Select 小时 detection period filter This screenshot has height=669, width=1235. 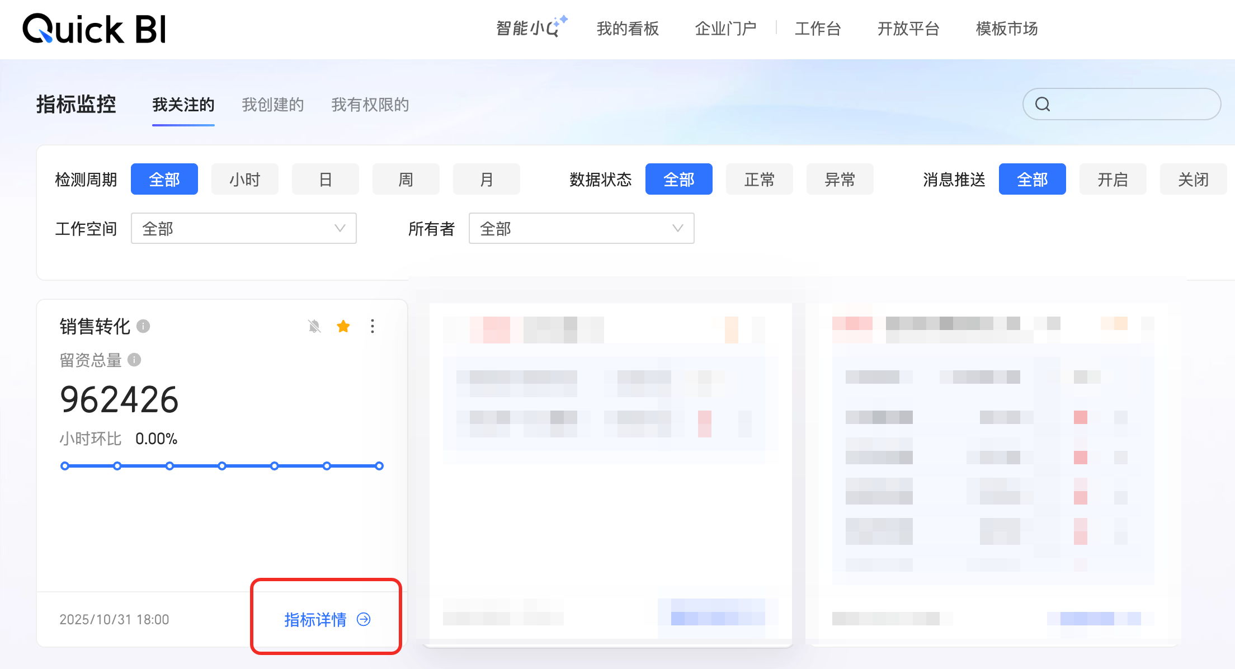tap(244, 180)
